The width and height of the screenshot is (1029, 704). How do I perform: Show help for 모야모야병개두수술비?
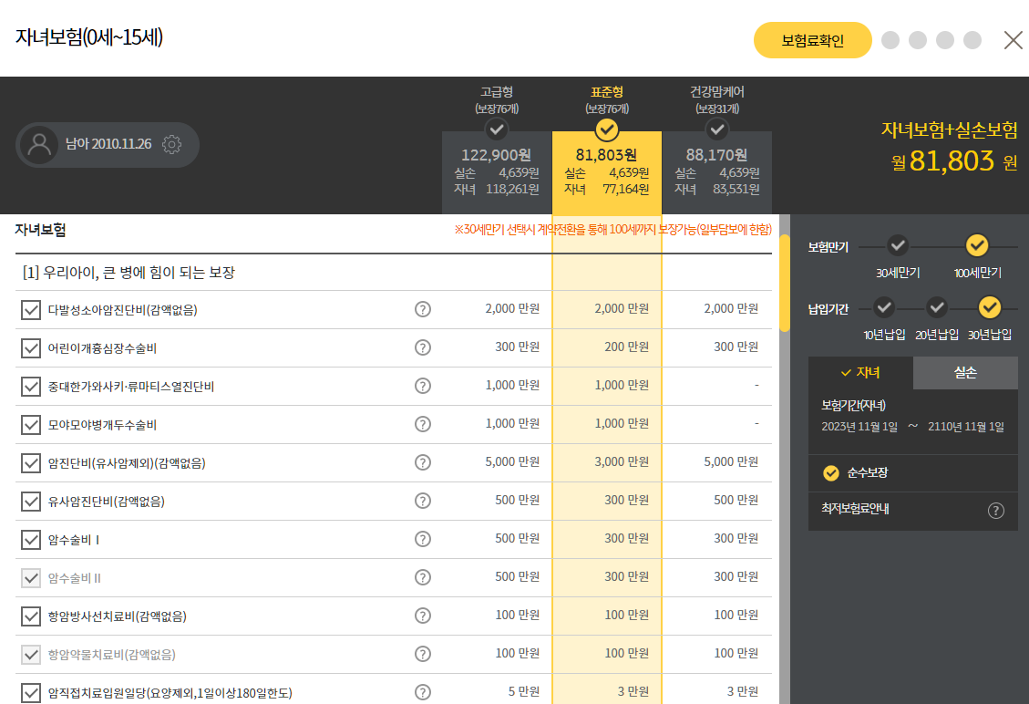click(x=423, y=424)
